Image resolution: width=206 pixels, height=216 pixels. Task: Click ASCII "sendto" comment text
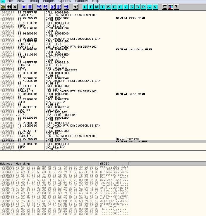point(128,139)
